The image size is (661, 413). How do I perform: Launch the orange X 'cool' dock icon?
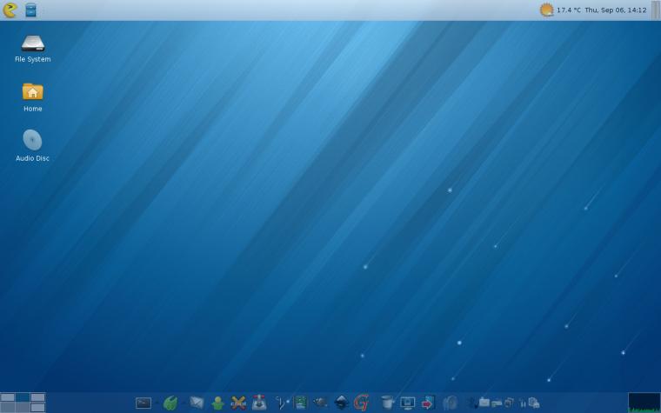[x=238, y=403]
